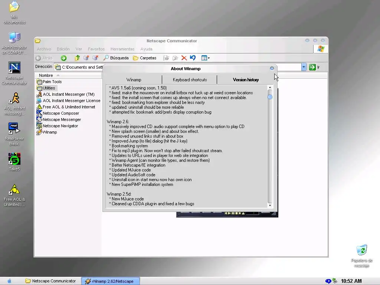Select Free AOL & Unlimited Internet desktop icon

pyautogui.click(x=14, y=195)
